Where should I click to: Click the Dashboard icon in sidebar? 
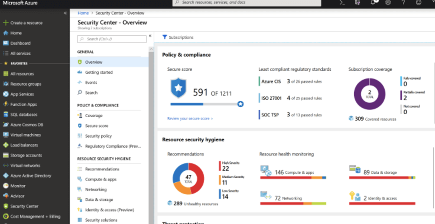point(6,43)
